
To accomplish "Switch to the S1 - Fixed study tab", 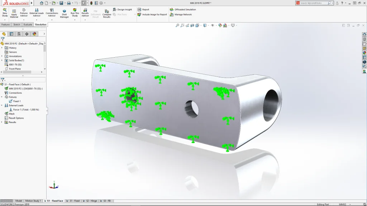I will (73, 201).
